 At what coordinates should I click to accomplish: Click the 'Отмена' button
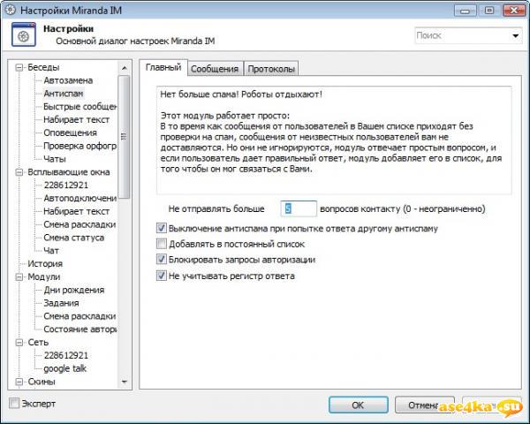click(x=425, y=405)
